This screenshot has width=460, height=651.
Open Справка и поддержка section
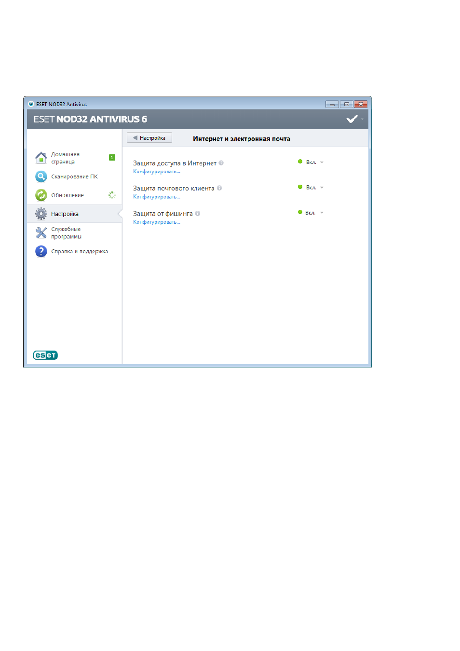coord(80,251)
